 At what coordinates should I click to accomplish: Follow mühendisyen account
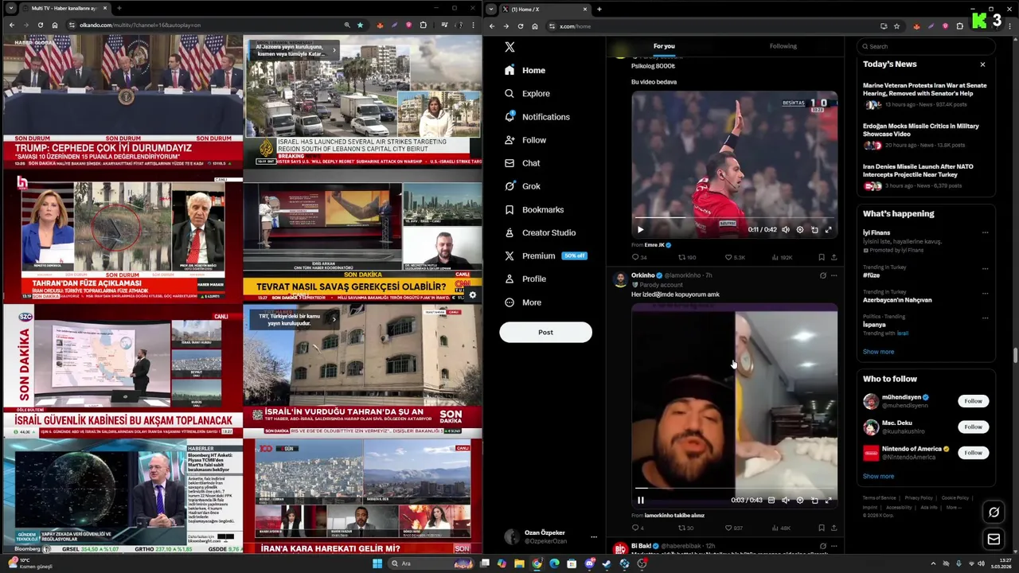point(973,401)
